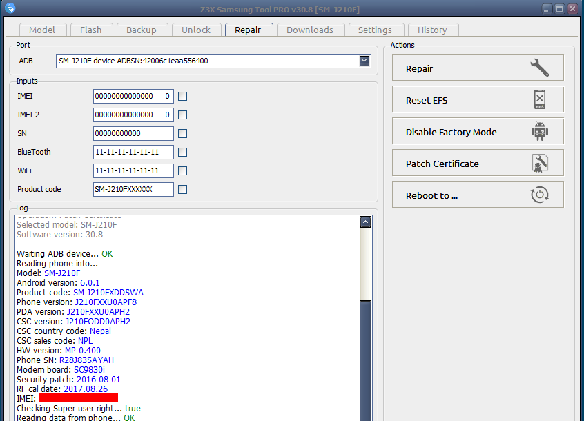Click "Selected model: SM-J210F" log line
584x421 pixels.
pos(67,225)
